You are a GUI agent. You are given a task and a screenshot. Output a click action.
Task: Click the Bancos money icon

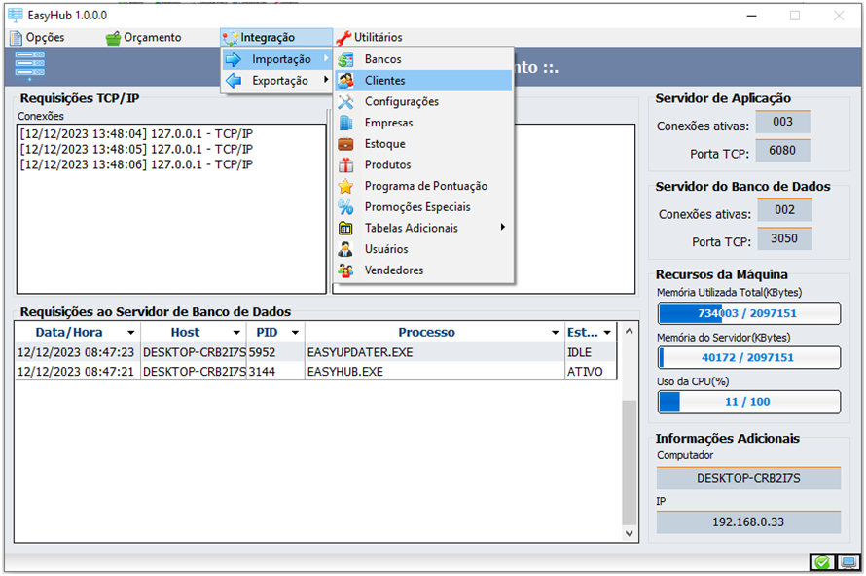[345, 60]
